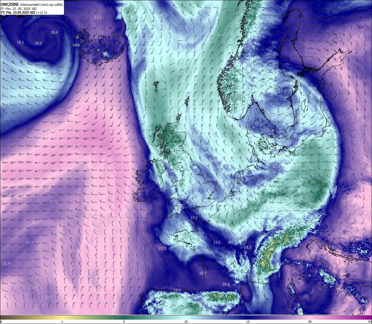Click the 'UWC/DINI: Úrkomumætti (mm) og uv850.' title line

[32, 5]
